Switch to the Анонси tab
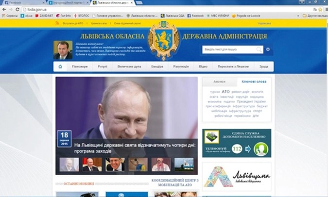328x197 pixels. point(219,82)
